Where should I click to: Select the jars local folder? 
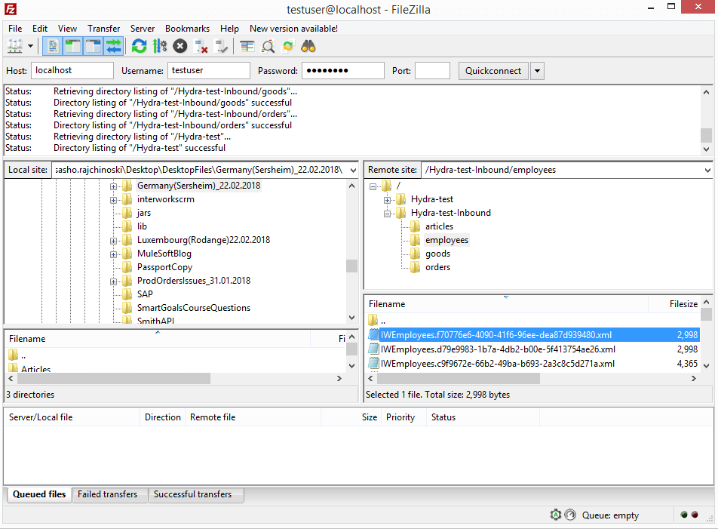pyautogui.click(x=143, y=213)
